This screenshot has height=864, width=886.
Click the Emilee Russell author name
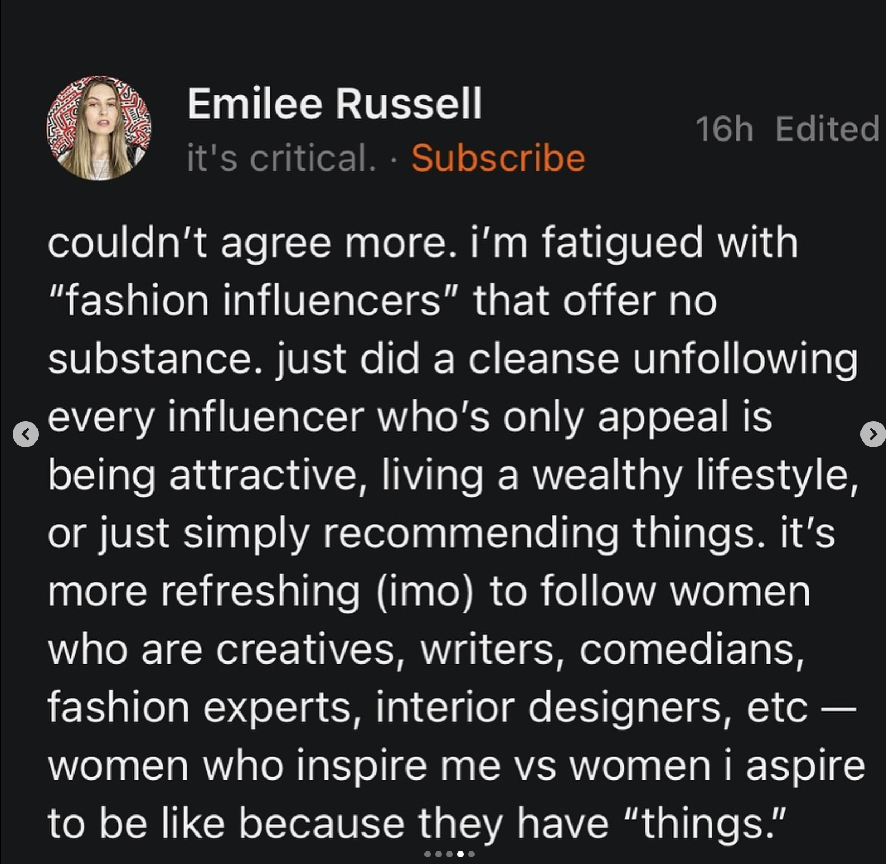(x=334, y=104)
